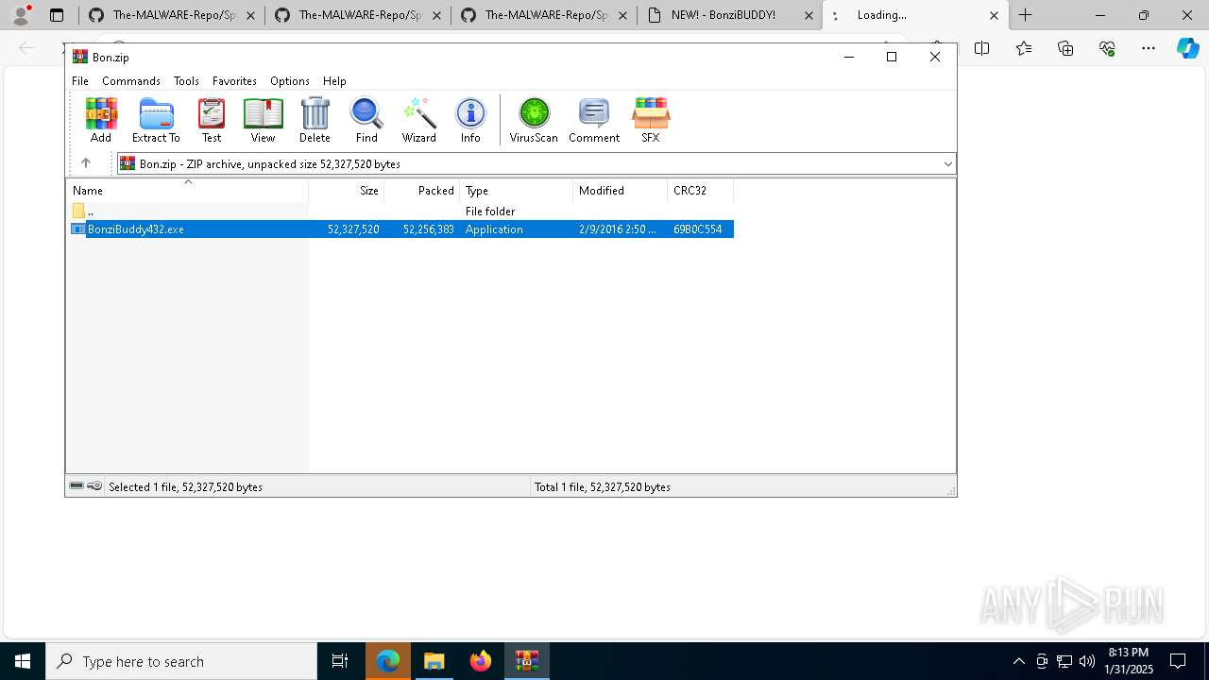The width and height of the screenshot is (1209, 680).
Task: Open Edge tab actions menu icon
Action: [57, 15]
